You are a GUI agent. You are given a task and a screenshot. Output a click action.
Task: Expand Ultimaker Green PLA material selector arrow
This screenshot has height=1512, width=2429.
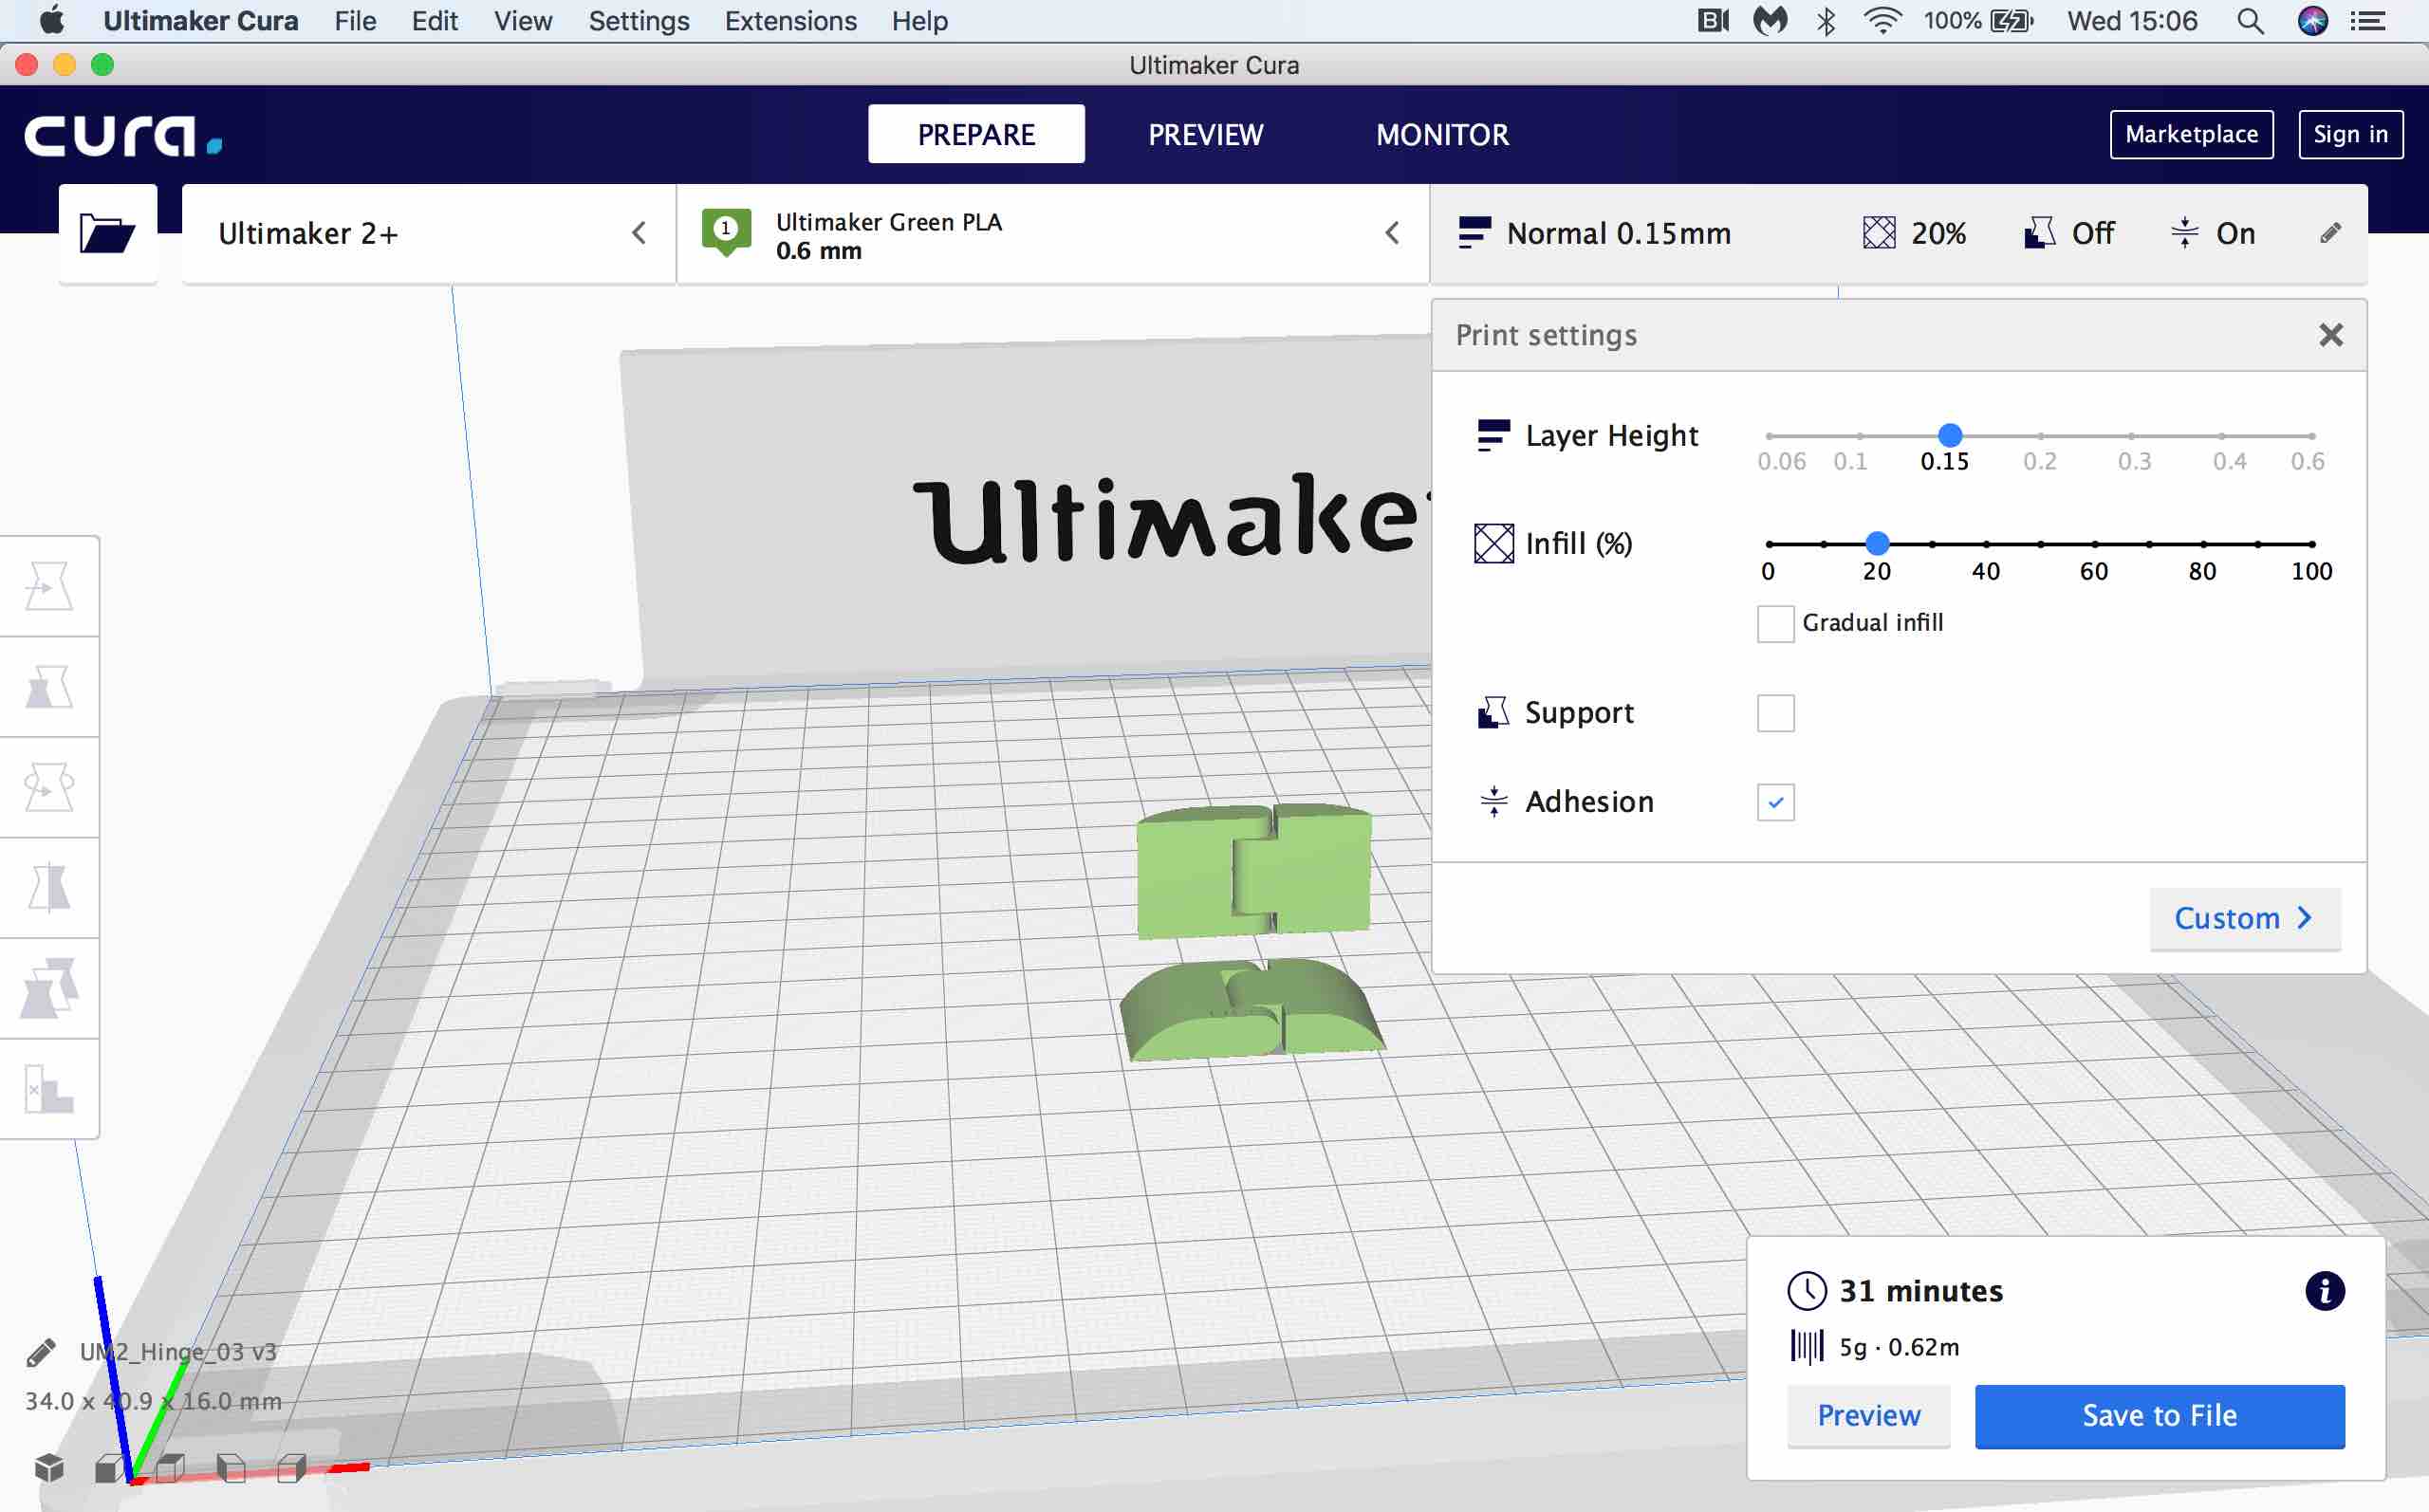click(1392, 233)
